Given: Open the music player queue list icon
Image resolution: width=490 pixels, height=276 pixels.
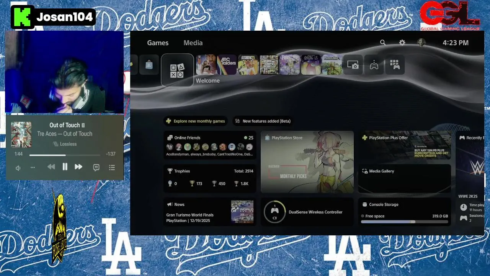Looking at the screenshot, I should [112, 168].
